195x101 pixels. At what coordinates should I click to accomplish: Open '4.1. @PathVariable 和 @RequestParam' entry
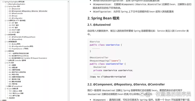(x=22, y=37)
